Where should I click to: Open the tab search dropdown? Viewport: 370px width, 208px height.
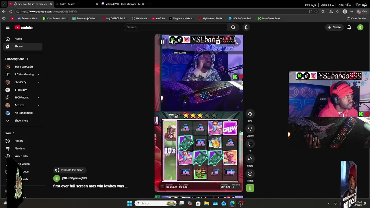(x=4, y=4)
